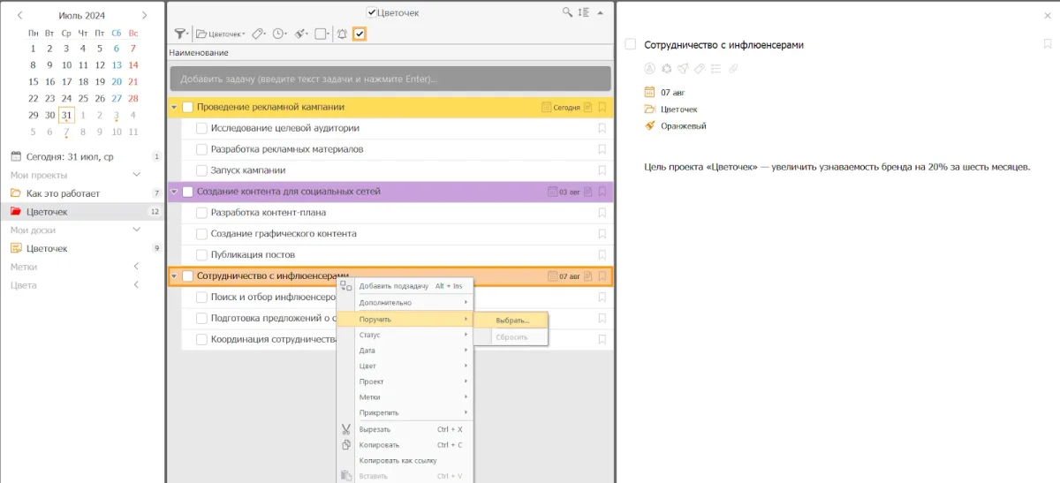Open the 'Как это работает' project
The width and height of the screenshot is (1060, 483).
click(x=63, y=193)
